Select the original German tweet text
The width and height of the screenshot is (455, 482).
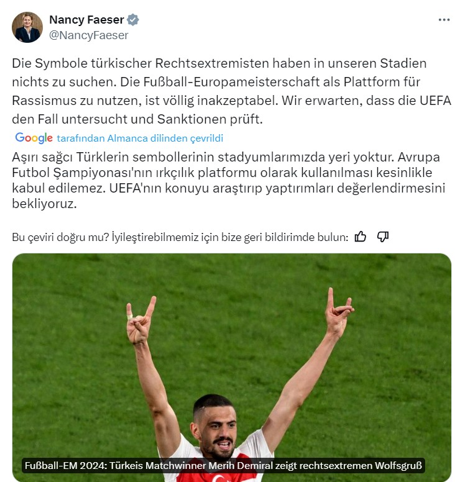coord(231,91)
